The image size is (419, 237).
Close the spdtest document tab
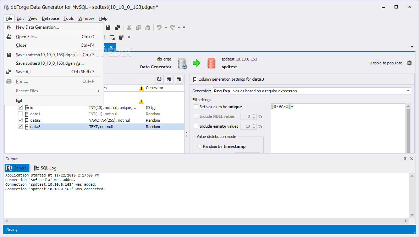click(x=111, y=47)
